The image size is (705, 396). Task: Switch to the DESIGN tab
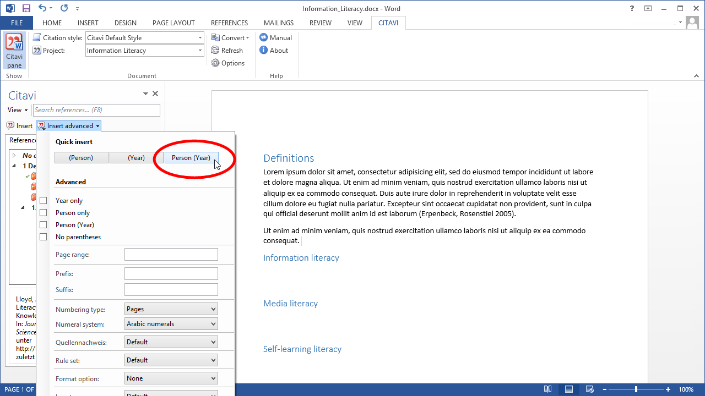pyautogui.click(x=126, y=23)
